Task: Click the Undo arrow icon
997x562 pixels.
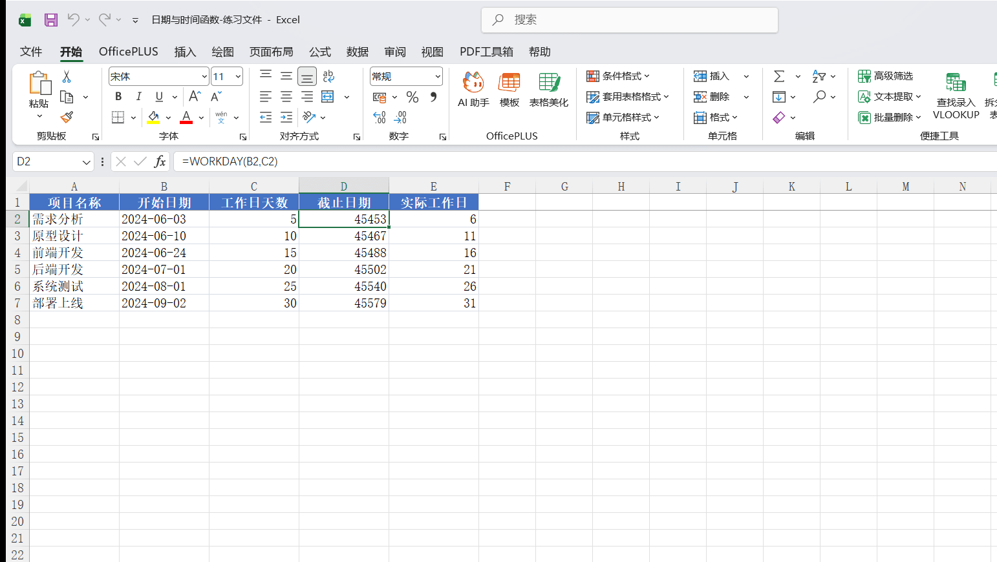Action: point(73,19)
